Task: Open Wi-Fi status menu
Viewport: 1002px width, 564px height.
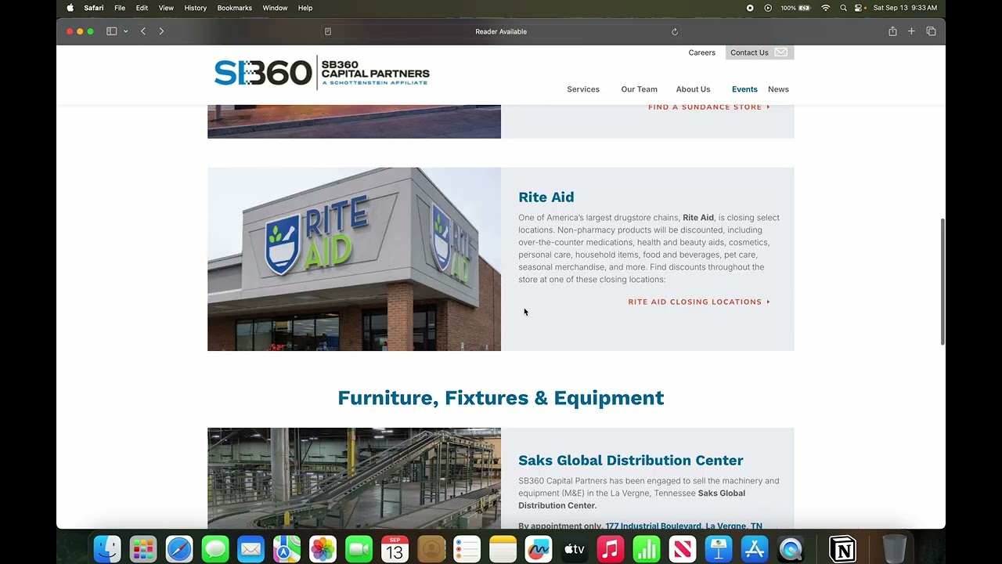Action: [x=825, y=8]
